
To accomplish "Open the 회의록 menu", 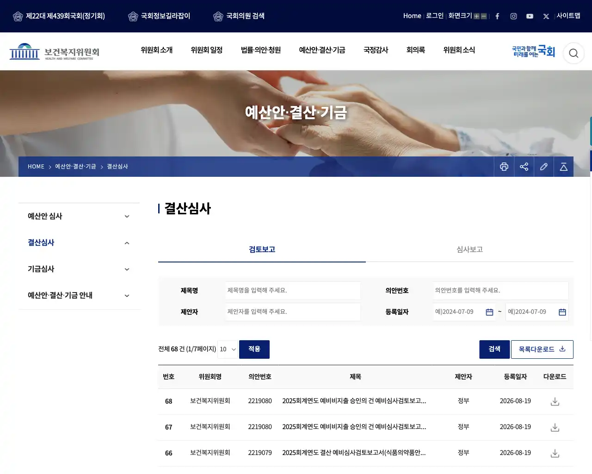I will [x=416, y=50].
